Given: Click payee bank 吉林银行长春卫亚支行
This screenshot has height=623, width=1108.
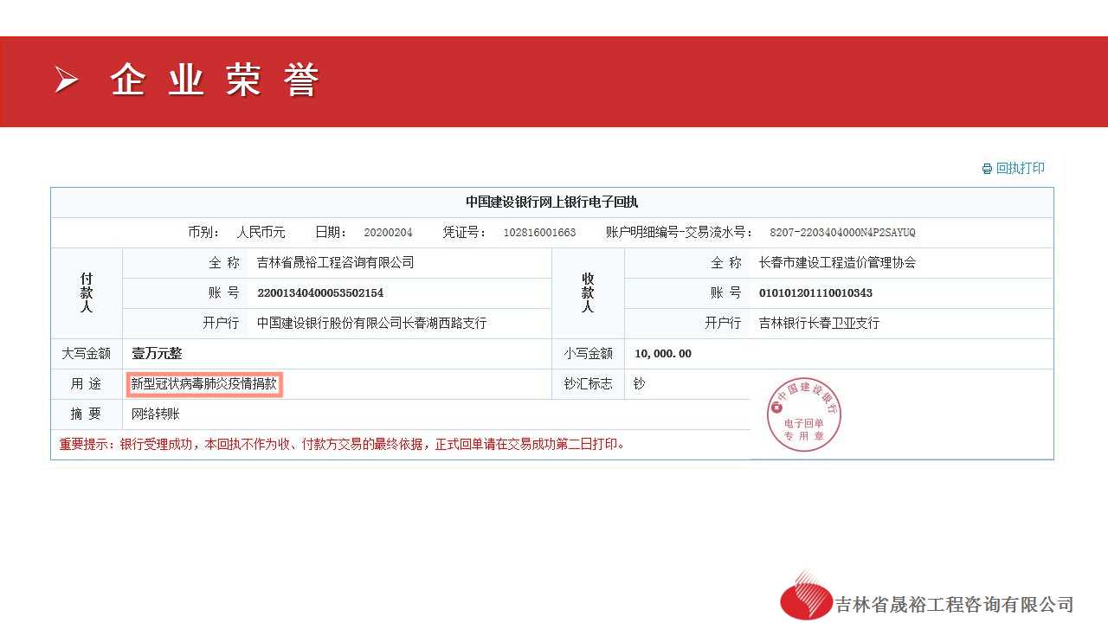Looking at the screenshot, I should pos(819,324).
